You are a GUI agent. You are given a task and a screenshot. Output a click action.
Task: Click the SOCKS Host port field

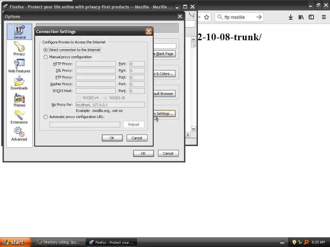[137, 91]
